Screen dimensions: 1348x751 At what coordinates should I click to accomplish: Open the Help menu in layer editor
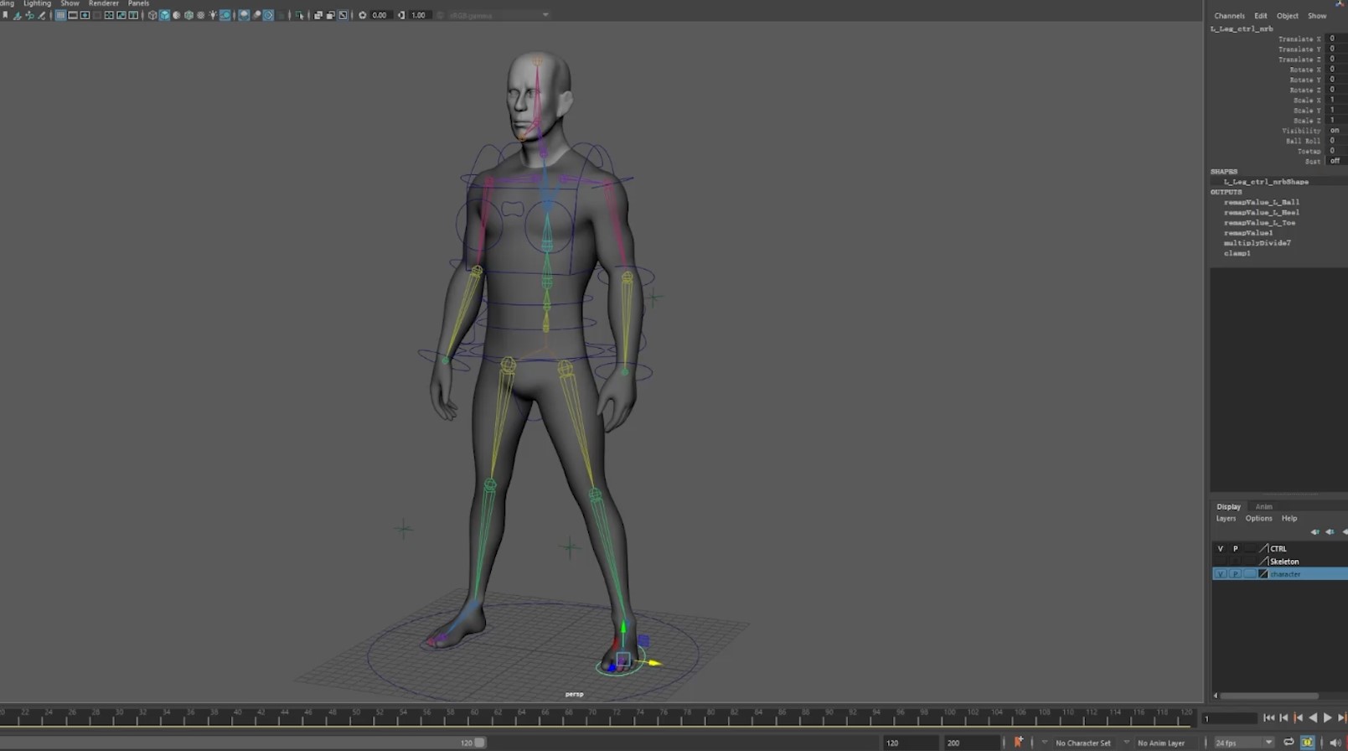(1289, 518)
